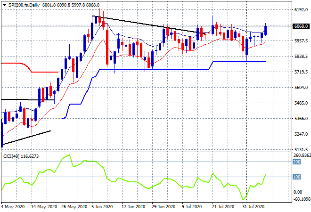Click the 6192.0 price axis label
The width and height of the screenshot is (311, 212).
pyautogui.click(x=301, y=10)
